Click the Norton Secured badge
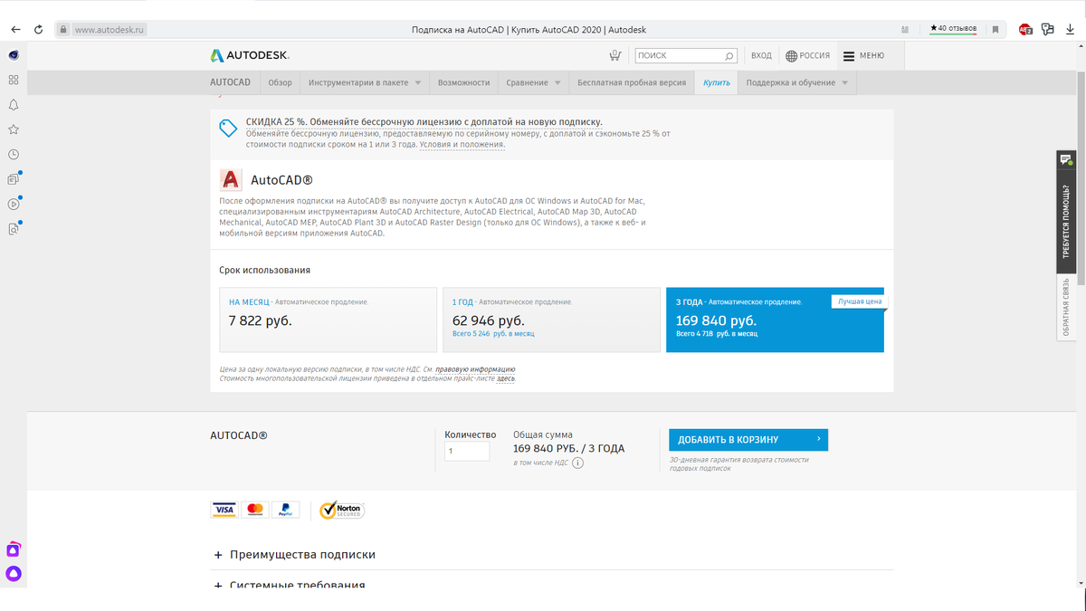The width and height of the screenshot is (1086, 611). coord(340,511)
